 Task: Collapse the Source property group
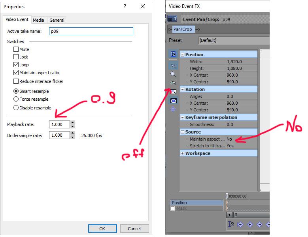pos(183,132)
